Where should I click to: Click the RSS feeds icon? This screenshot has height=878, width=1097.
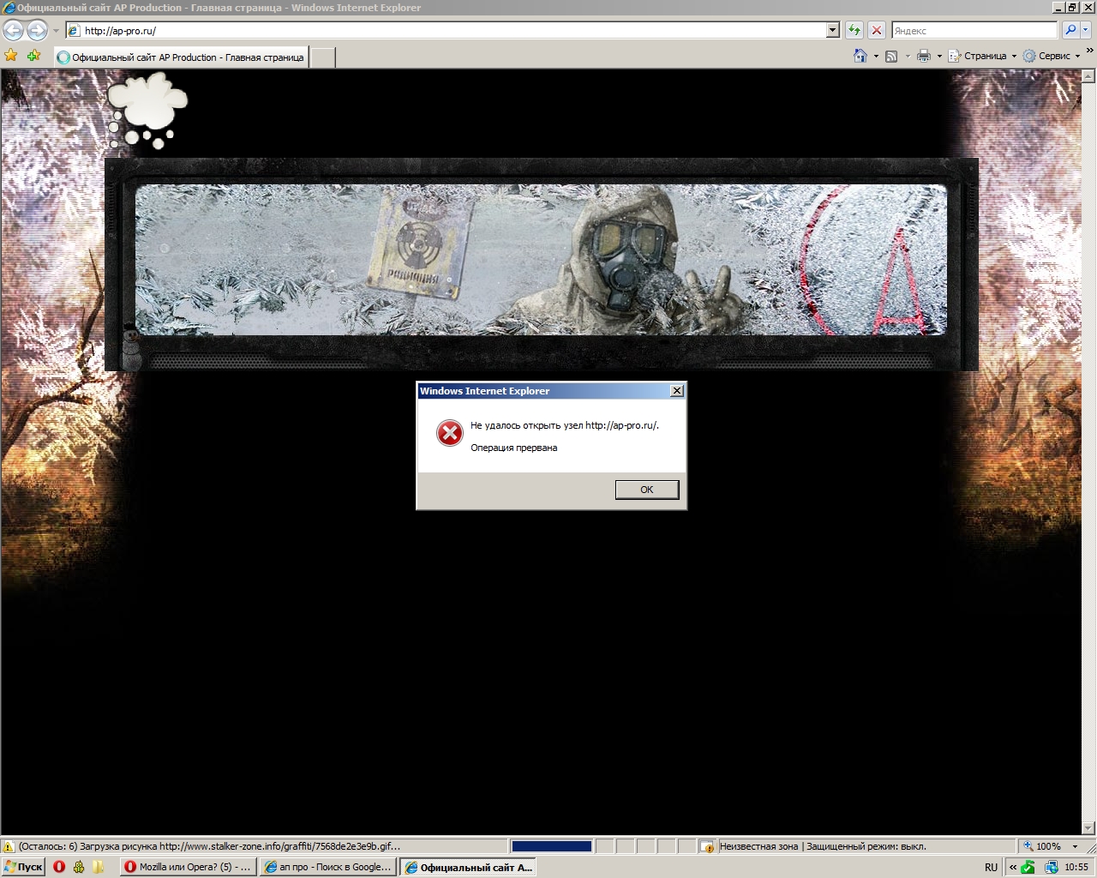click(x=891, y=56)
